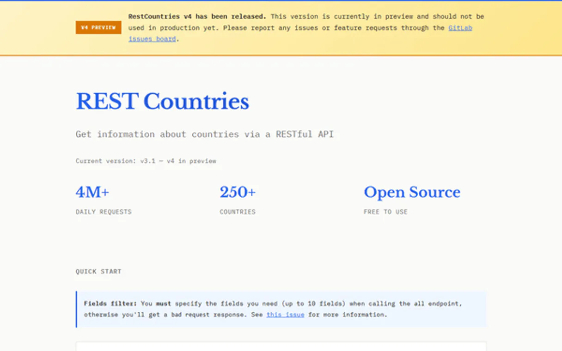The image size is (562, 351).
Task: Click the 4M+ daily requests stat
Action: coord(92,192)
